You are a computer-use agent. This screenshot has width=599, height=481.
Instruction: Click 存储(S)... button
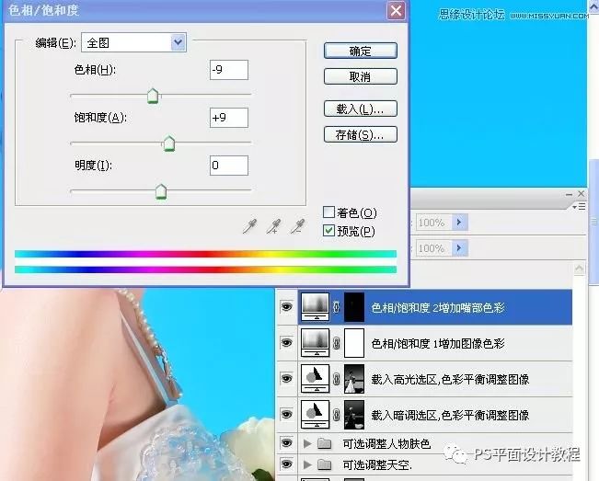pos(361,134)
